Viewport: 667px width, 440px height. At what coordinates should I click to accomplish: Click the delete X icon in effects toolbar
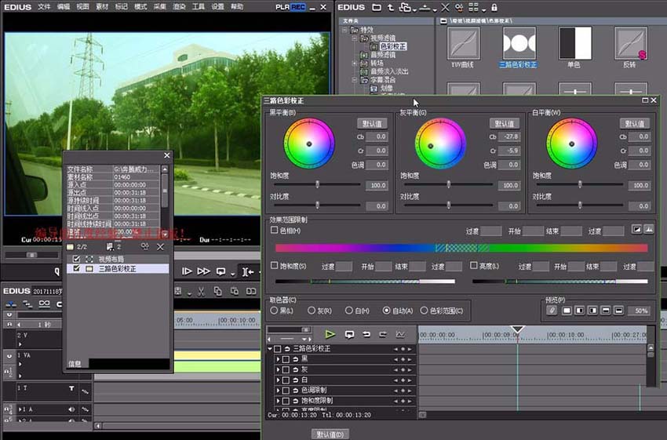pyautogui.click(x=445, y=7)
